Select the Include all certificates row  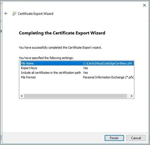click(77, 73)
